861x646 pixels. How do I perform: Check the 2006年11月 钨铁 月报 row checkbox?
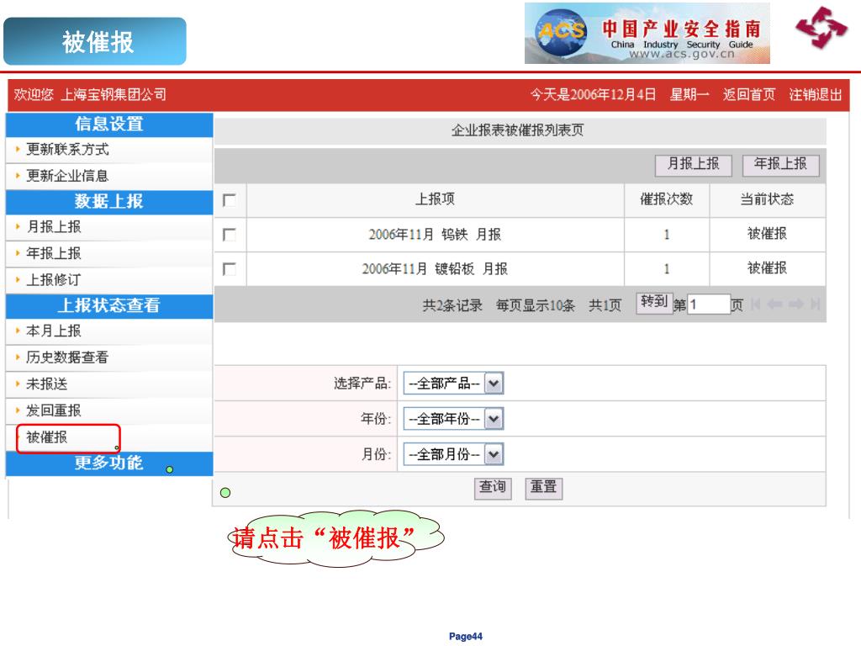(230, 235)
